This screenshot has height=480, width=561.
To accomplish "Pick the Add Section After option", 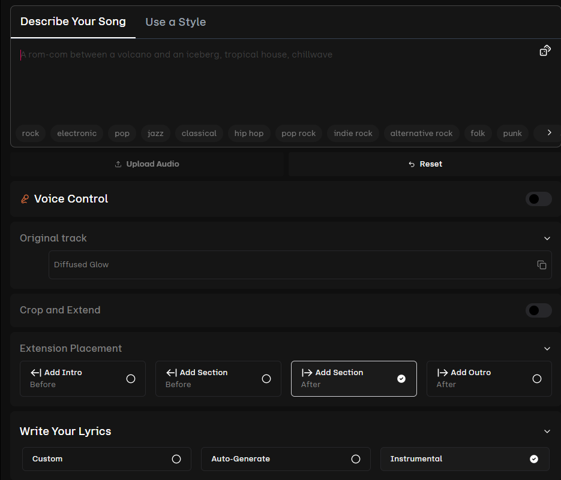I will (353, 379).
